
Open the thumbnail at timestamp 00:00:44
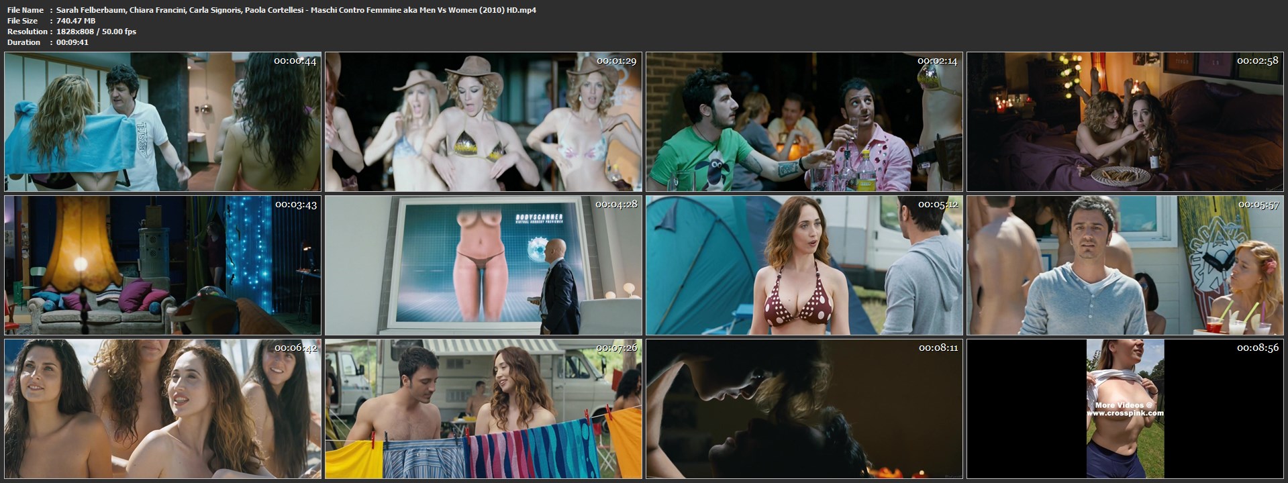163,121
